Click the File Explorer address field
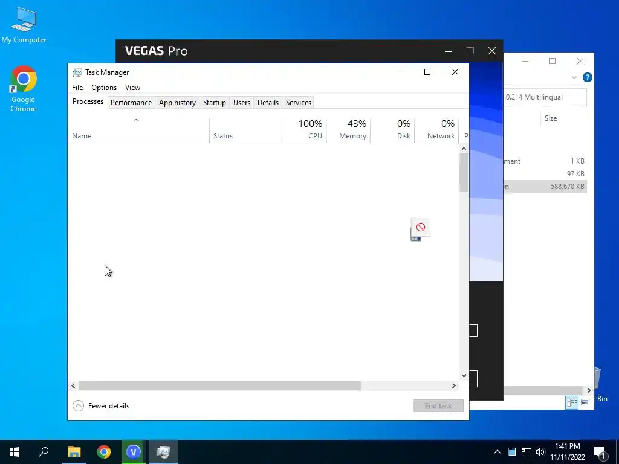The height and width of the screenshot is (464, 619). [545, 97]
